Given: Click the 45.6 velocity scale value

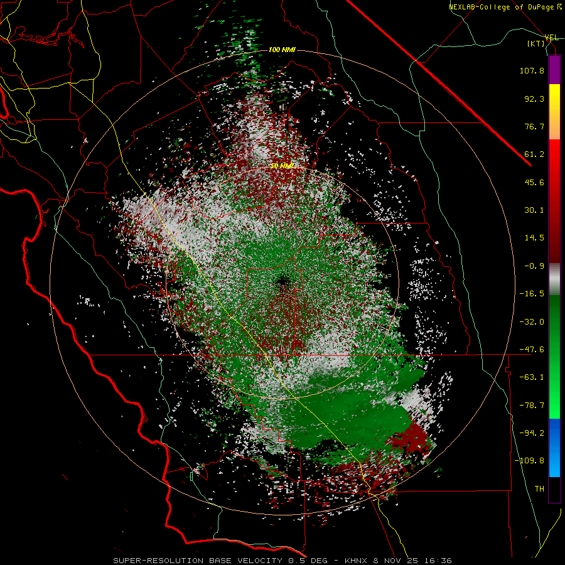Looking at the screenshot, I should coord(534,182).
